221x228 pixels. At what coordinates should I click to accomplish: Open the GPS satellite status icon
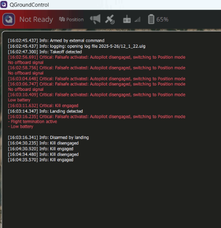coord(110,19)
